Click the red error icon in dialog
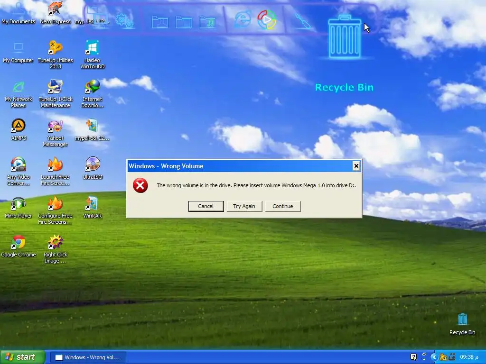The height and width of the screenshot is (364, 486). coord(140,185)
